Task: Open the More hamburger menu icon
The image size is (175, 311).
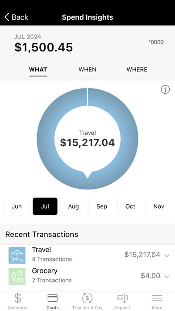Action: point(157,298)
